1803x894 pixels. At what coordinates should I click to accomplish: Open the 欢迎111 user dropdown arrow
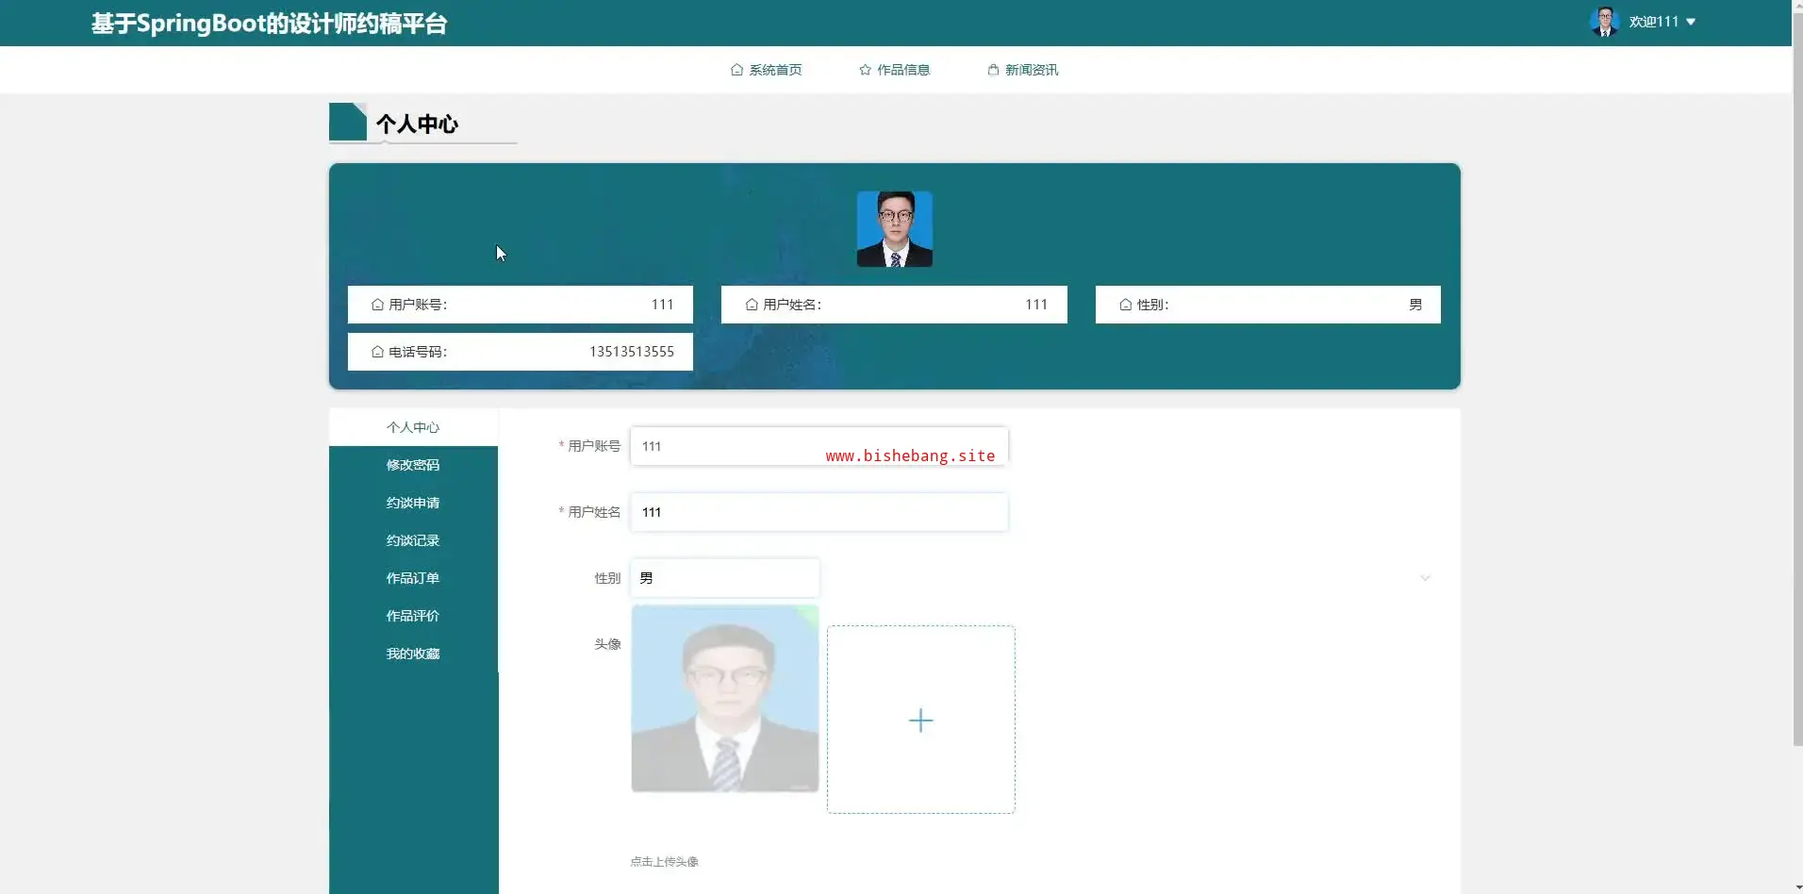point(1691,22)
